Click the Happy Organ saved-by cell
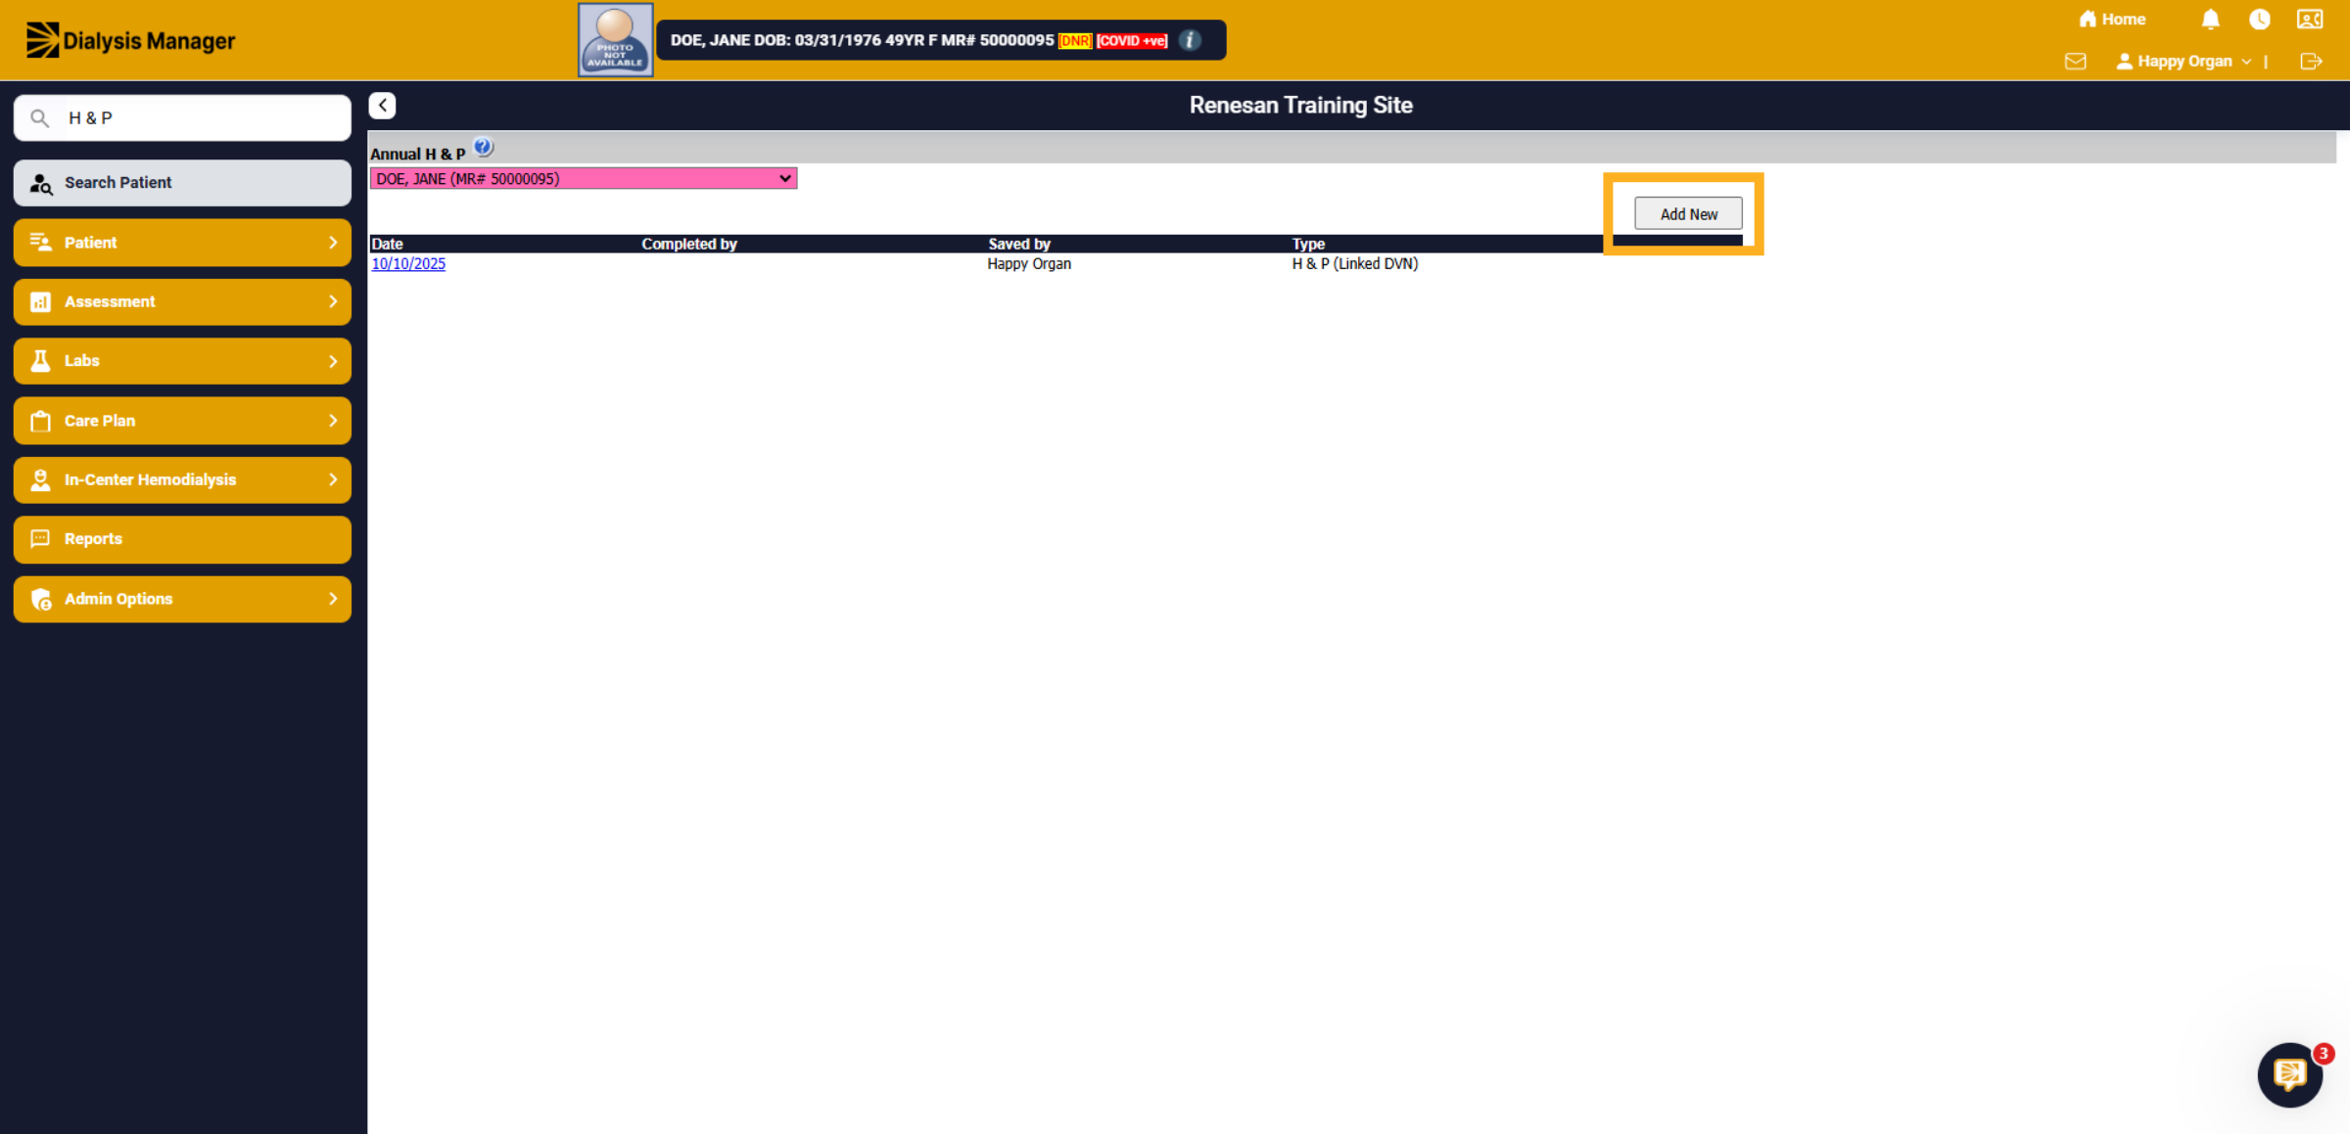Viewport: 2350px width, 1134px height. (x=1029, y=264)
